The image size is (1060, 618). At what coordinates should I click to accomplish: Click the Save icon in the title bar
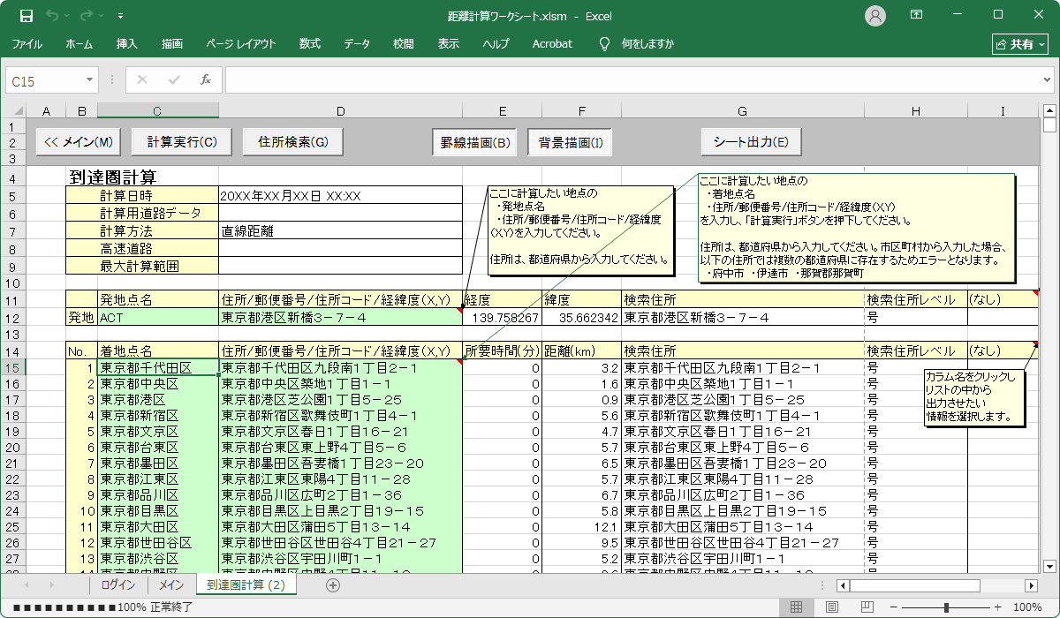[x=26, y=16]
